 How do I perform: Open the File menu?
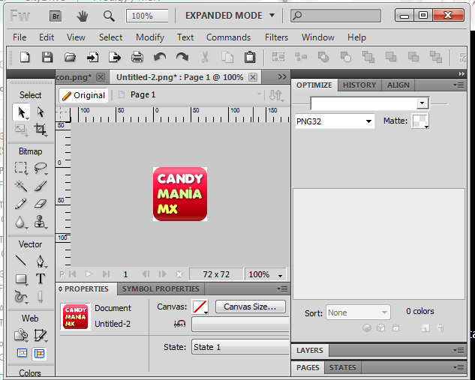coord(20,37)
